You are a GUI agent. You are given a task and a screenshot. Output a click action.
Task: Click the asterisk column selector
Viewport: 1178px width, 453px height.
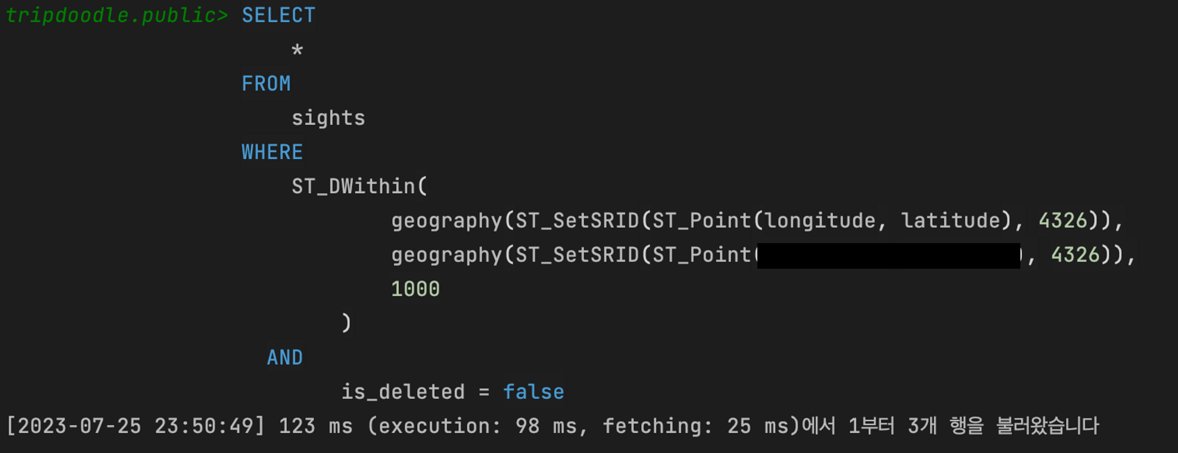(x=297, y=51)
